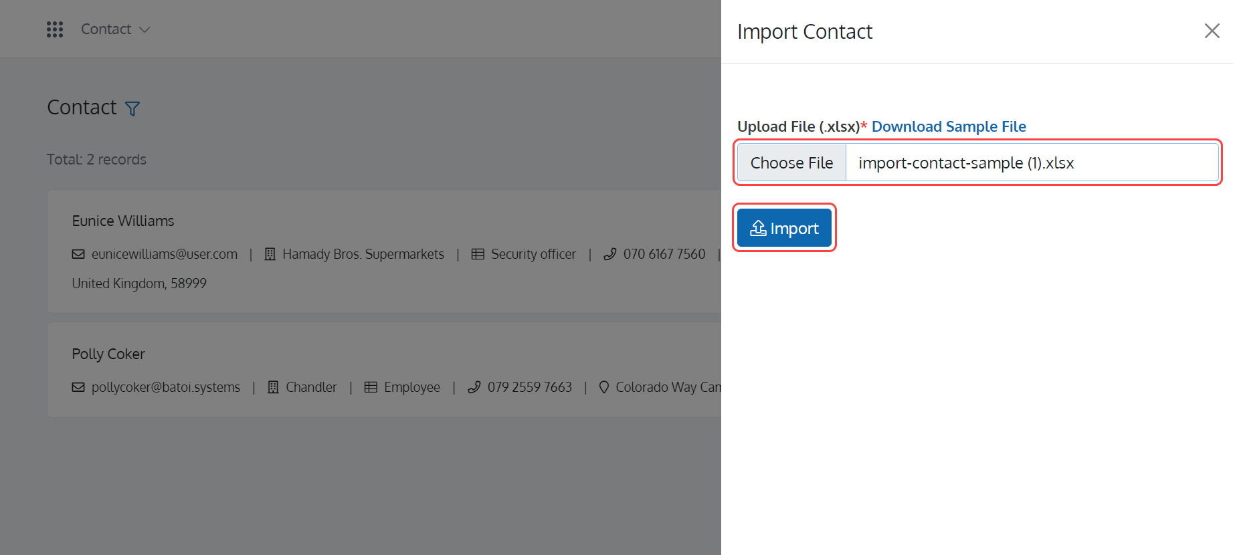This screenshot has height=555, width=1233.
Task: Open the Download Sample File link
Action: [x=949, y=126]
